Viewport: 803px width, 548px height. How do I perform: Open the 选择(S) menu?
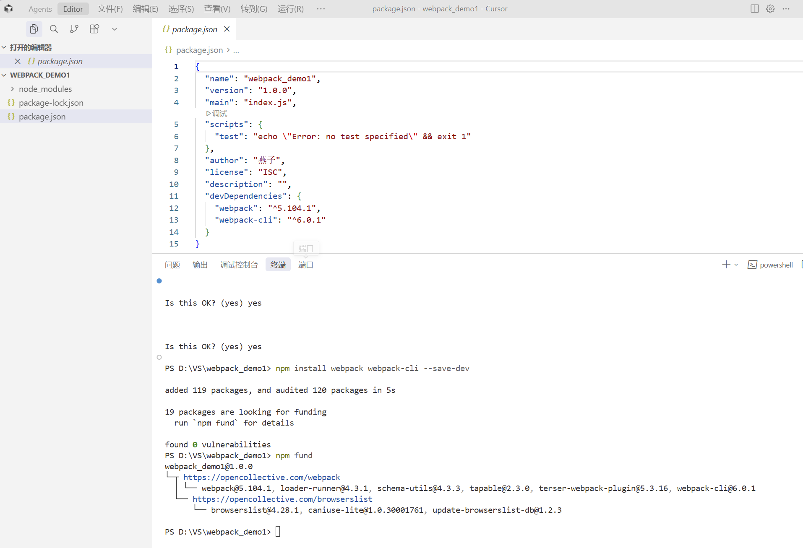tap(181, 9)
